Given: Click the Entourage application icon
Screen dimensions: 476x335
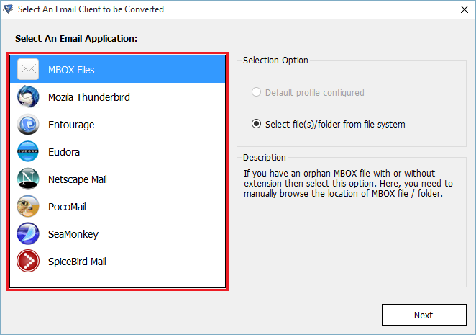Looking at the screenshot, I should tap(28, 125).
